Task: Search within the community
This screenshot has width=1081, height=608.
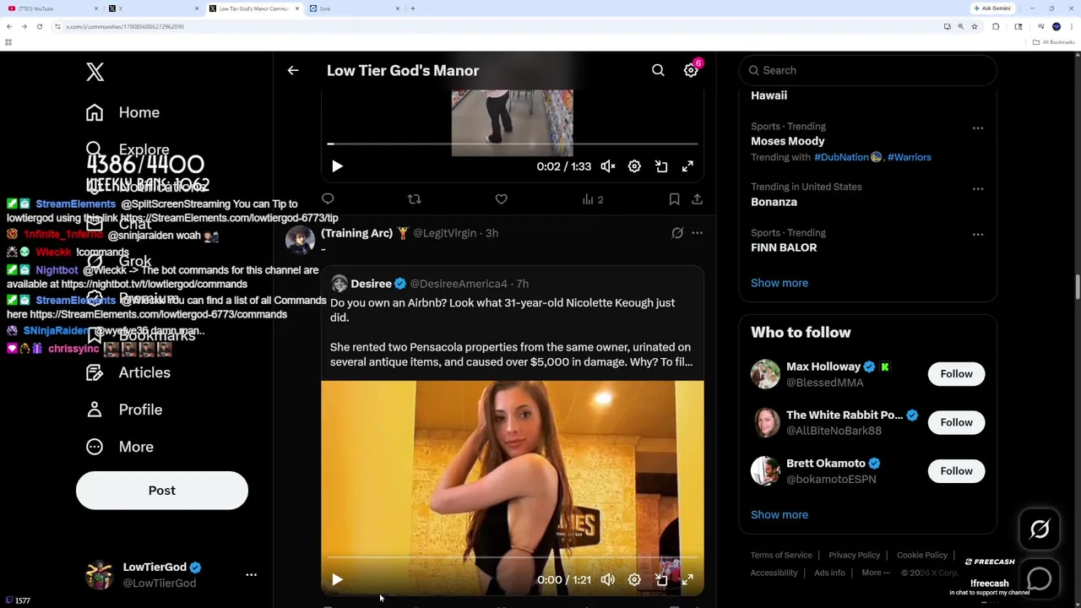Action: click(x=658, y=71)
